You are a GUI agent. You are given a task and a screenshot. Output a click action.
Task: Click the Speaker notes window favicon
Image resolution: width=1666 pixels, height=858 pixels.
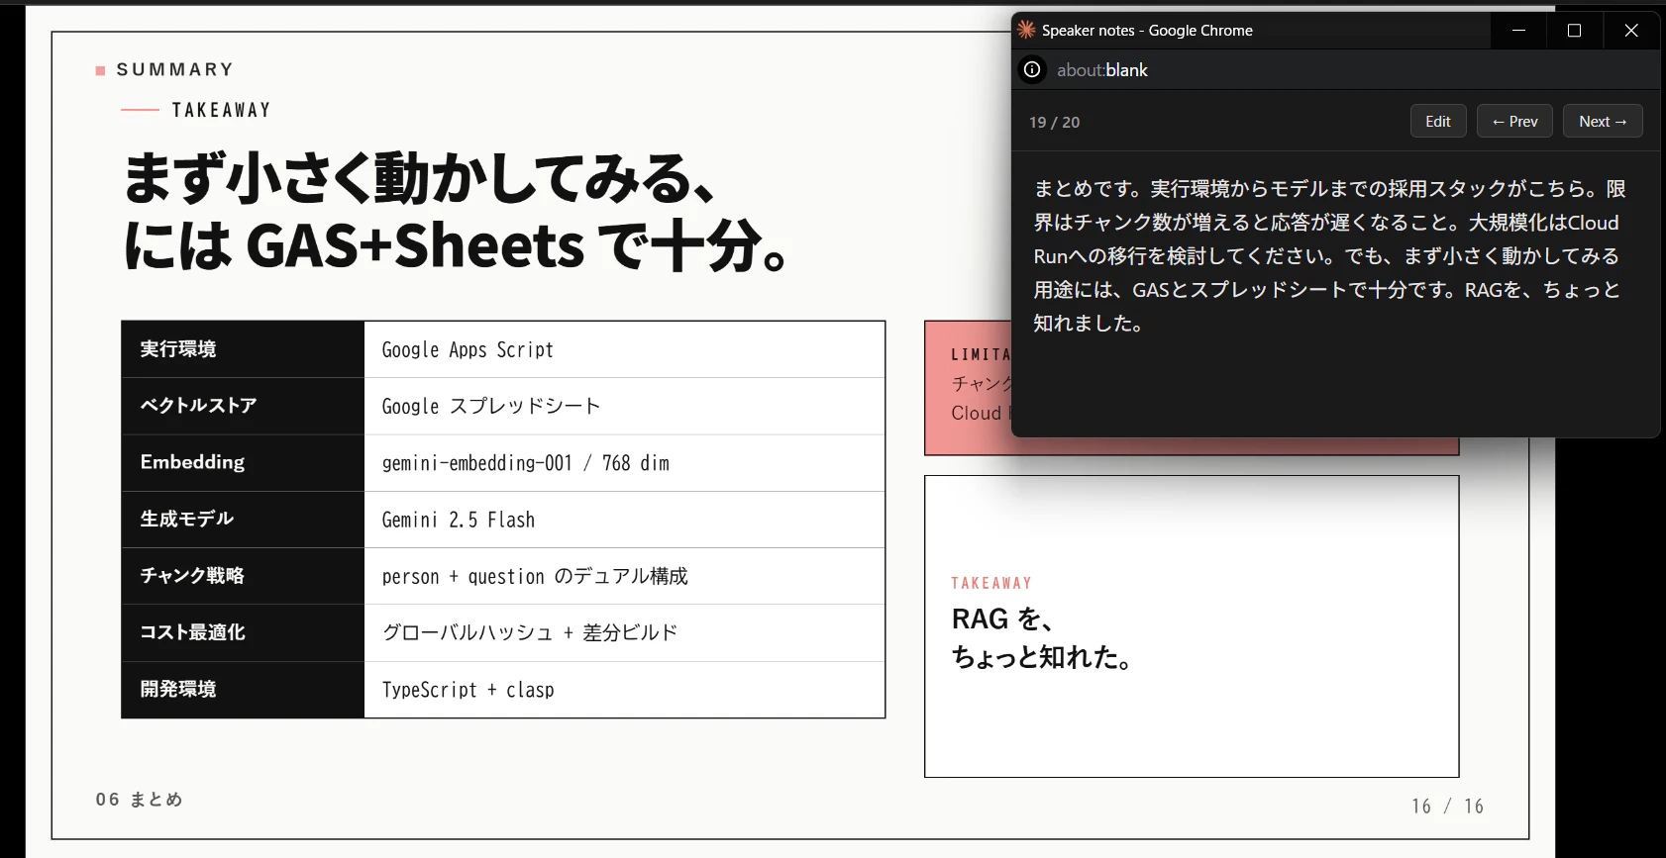(1026, 30)
